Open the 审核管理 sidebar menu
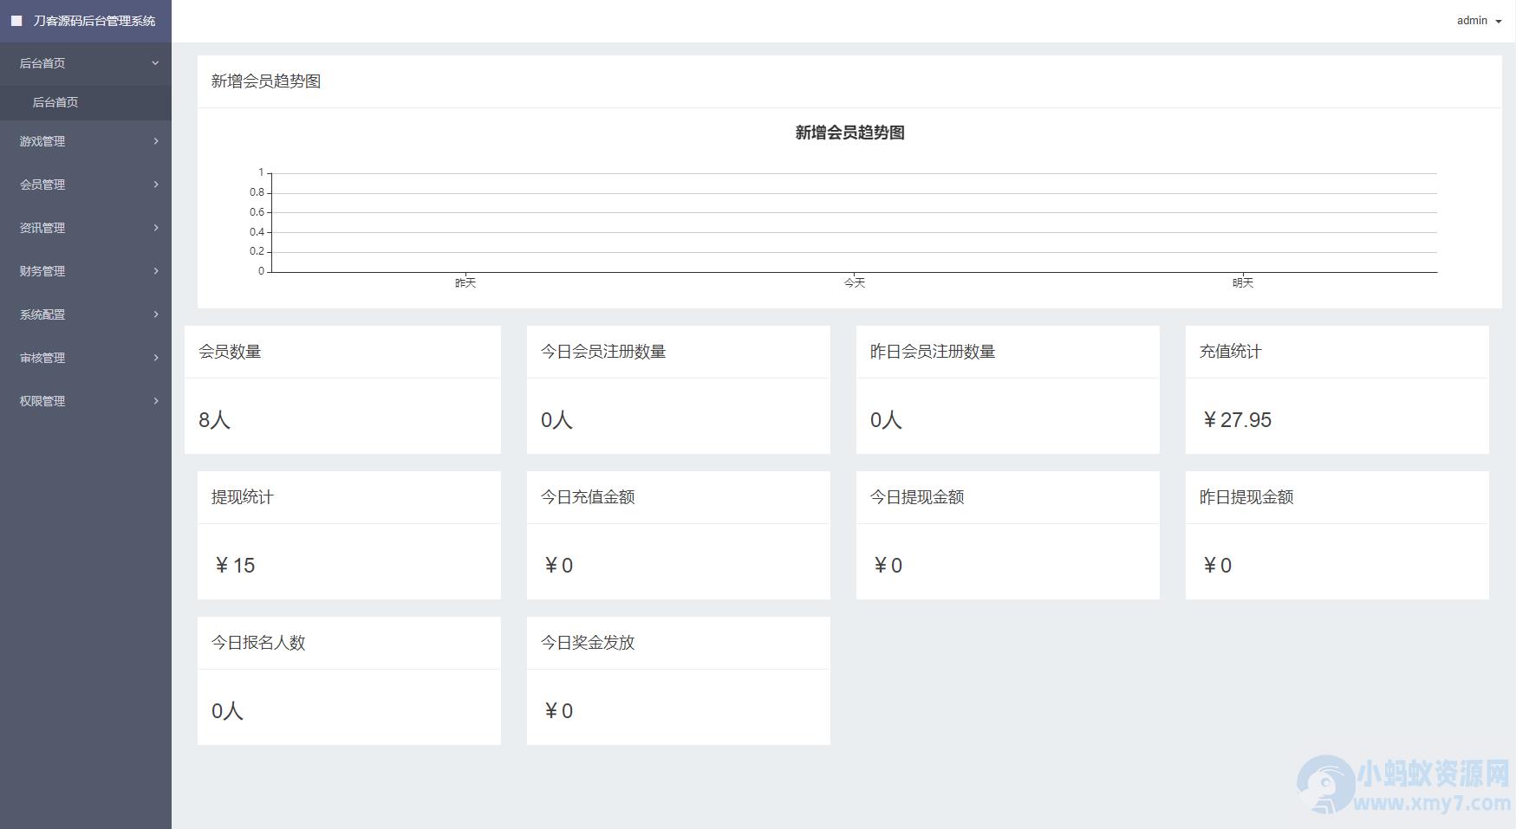This screenshot has width=1516, height=829. (x=86, y=358)
